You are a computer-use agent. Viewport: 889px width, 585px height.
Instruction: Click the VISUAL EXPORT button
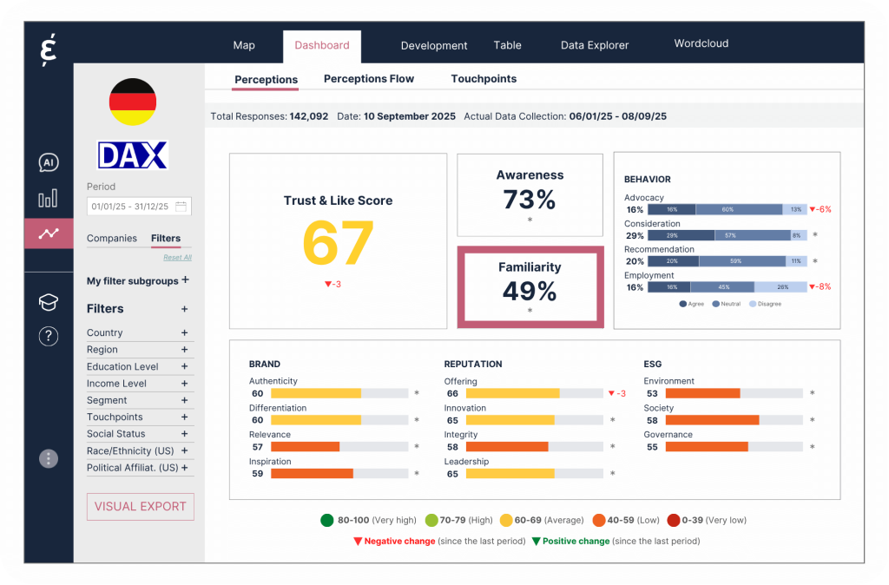click(x=140, y=506)
